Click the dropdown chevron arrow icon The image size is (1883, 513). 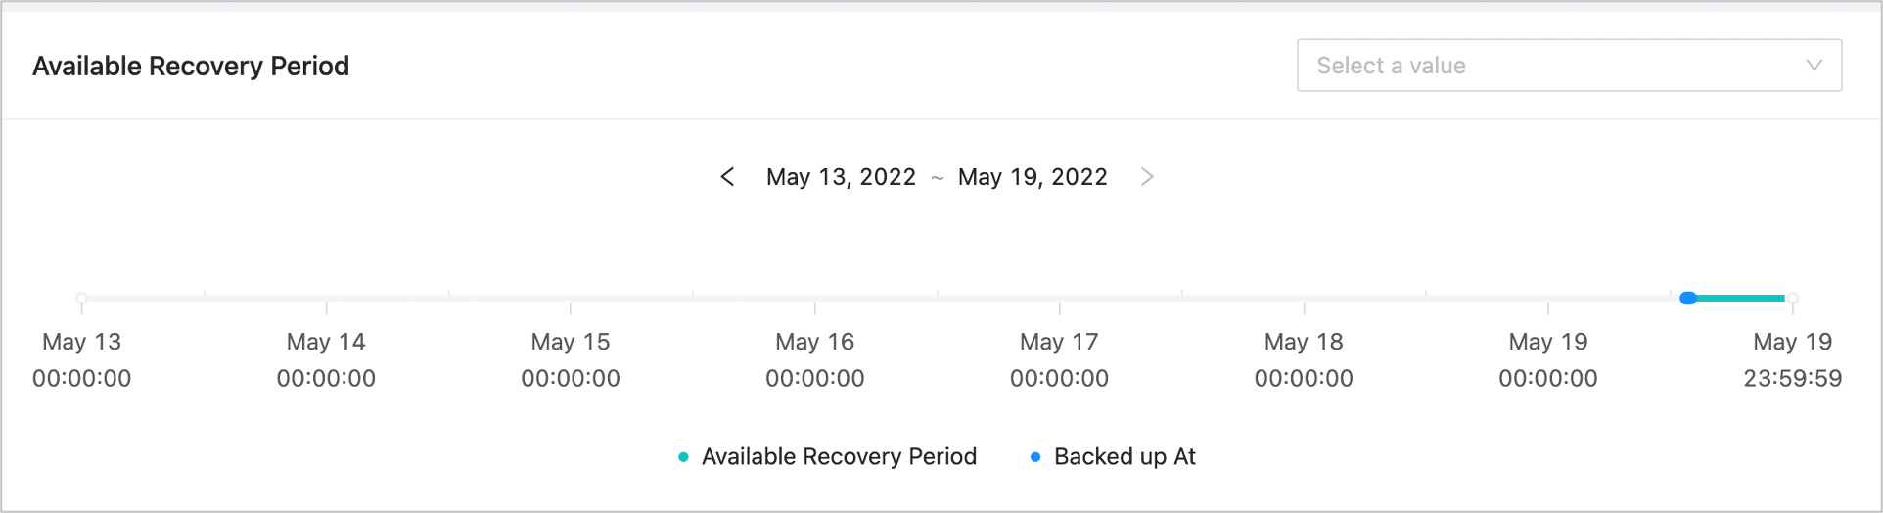[x=1814, y=66]
